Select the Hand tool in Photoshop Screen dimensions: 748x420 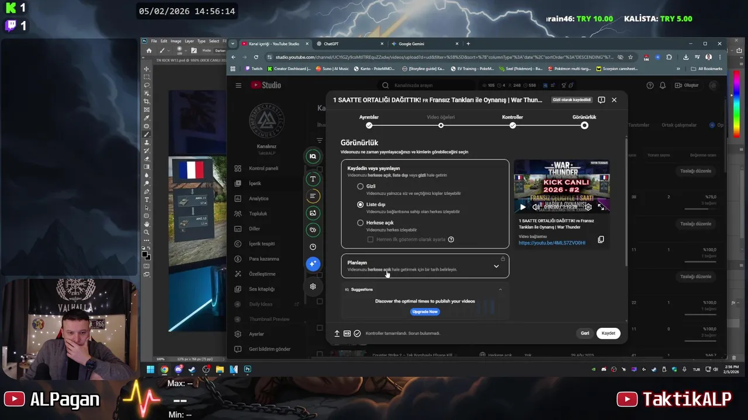147,224
